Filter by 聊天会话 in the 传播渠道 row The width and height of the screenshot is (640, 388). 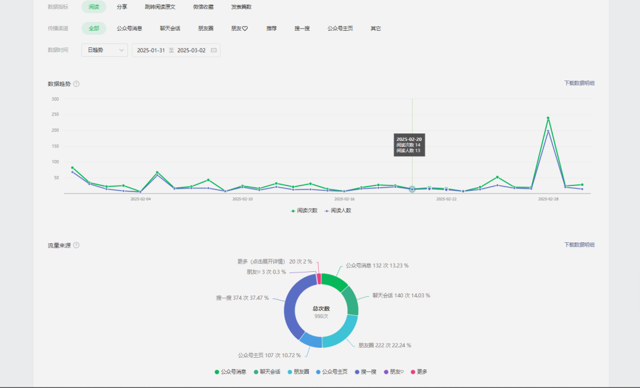tap(170, 28)
